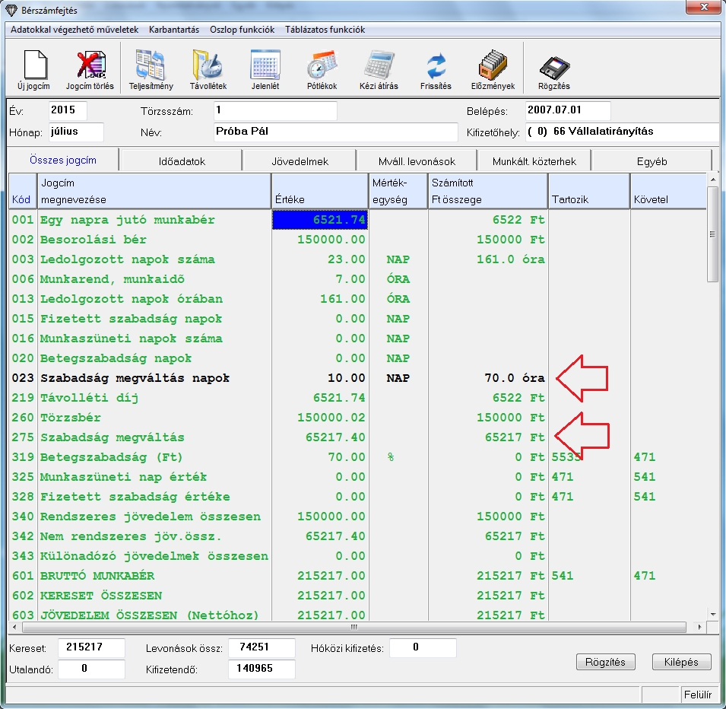Click the vertical scrollbar down arrow
The height and width of the screenshot is (709, 726).
712,614
